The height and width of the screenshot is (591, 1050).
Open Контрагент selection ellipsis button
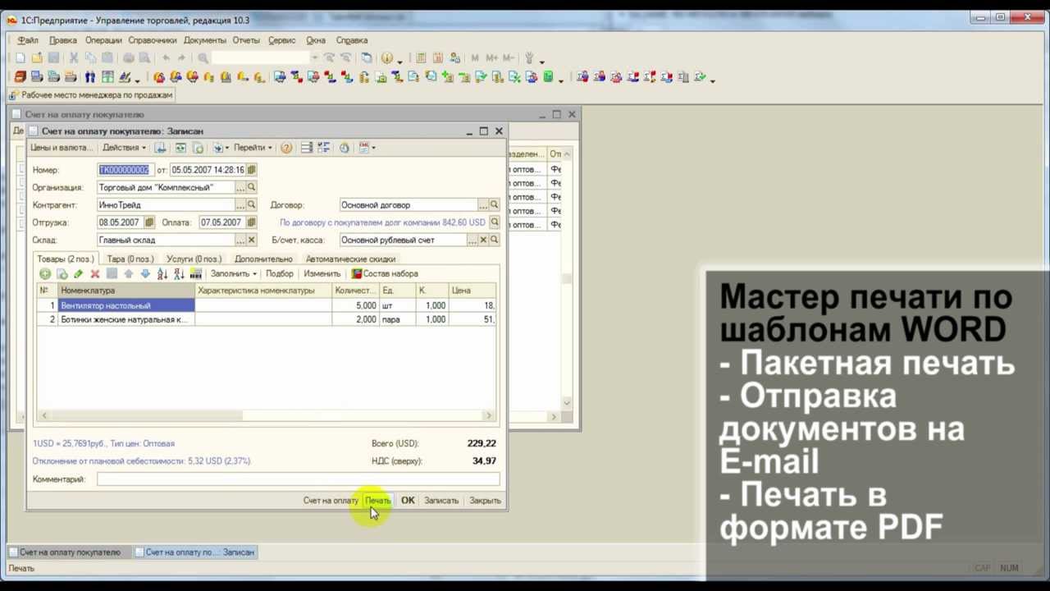(240, 205)
